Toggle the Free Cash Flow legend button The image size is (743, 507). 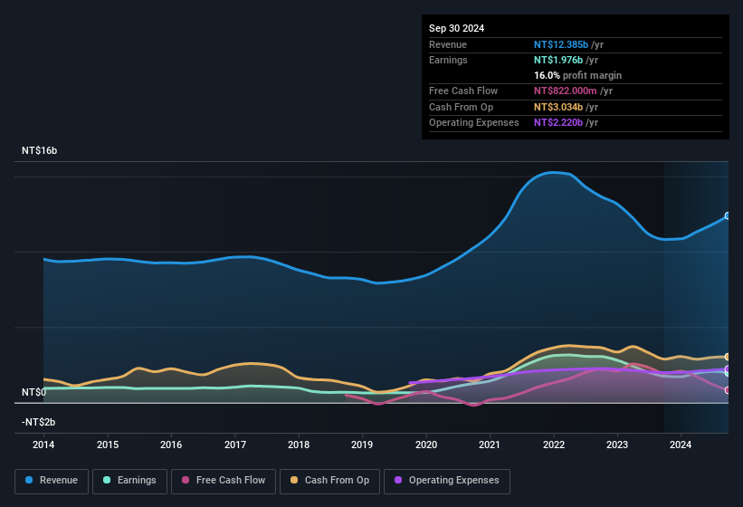click(x=224, y=481)
